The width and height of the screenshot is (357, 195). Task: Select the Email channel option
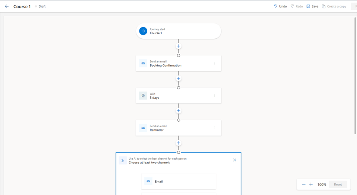(x=178, y=182)
